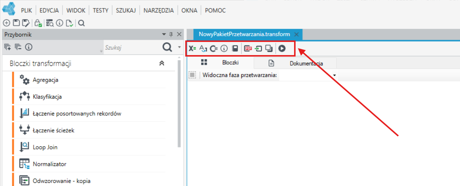
Task: Click the overlapping squares copy icon
Action: tap(269, 49)
